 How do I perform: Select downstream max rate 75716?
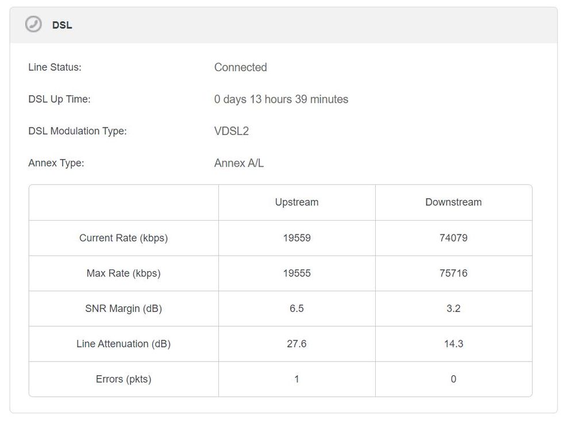pyautogui.click(x=453, y=273)
